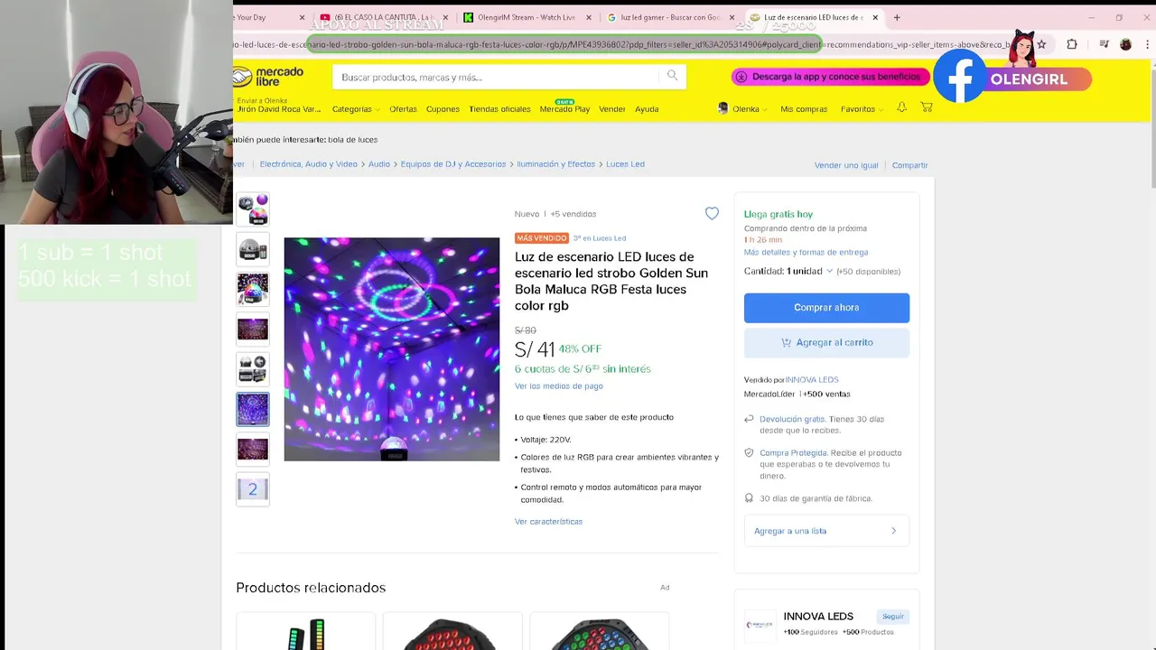The height and width of the screenshot is (650, 1156).
Task: Click the Vender uno igual link
Action: [846, 165]
